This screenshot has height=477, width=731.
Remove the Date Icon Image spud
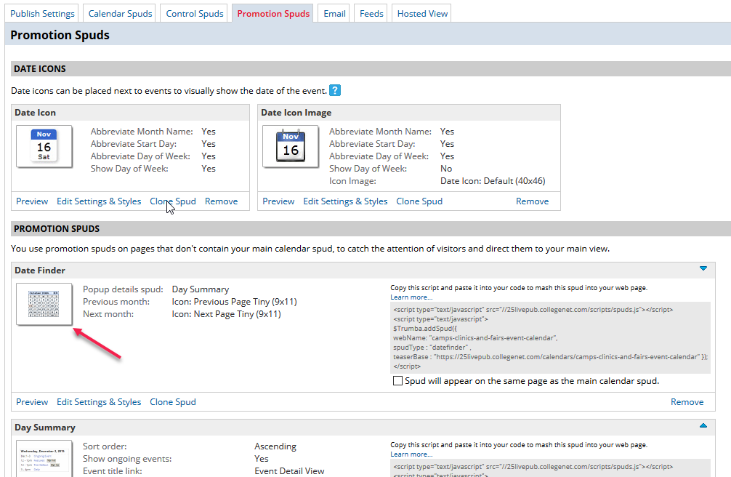coord(533,201)
